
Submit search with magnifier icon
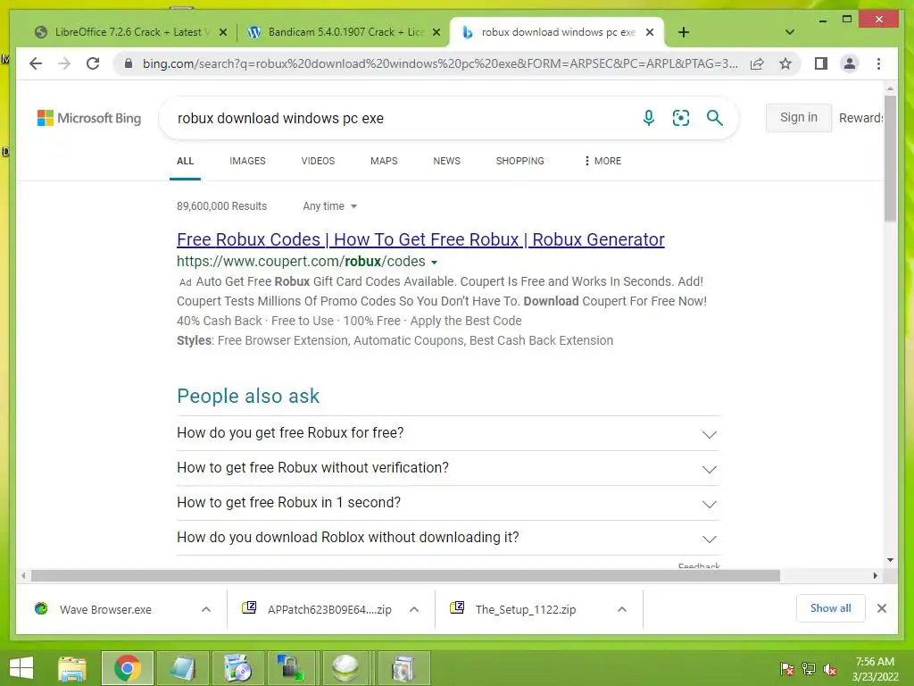[x=715, y=118]
